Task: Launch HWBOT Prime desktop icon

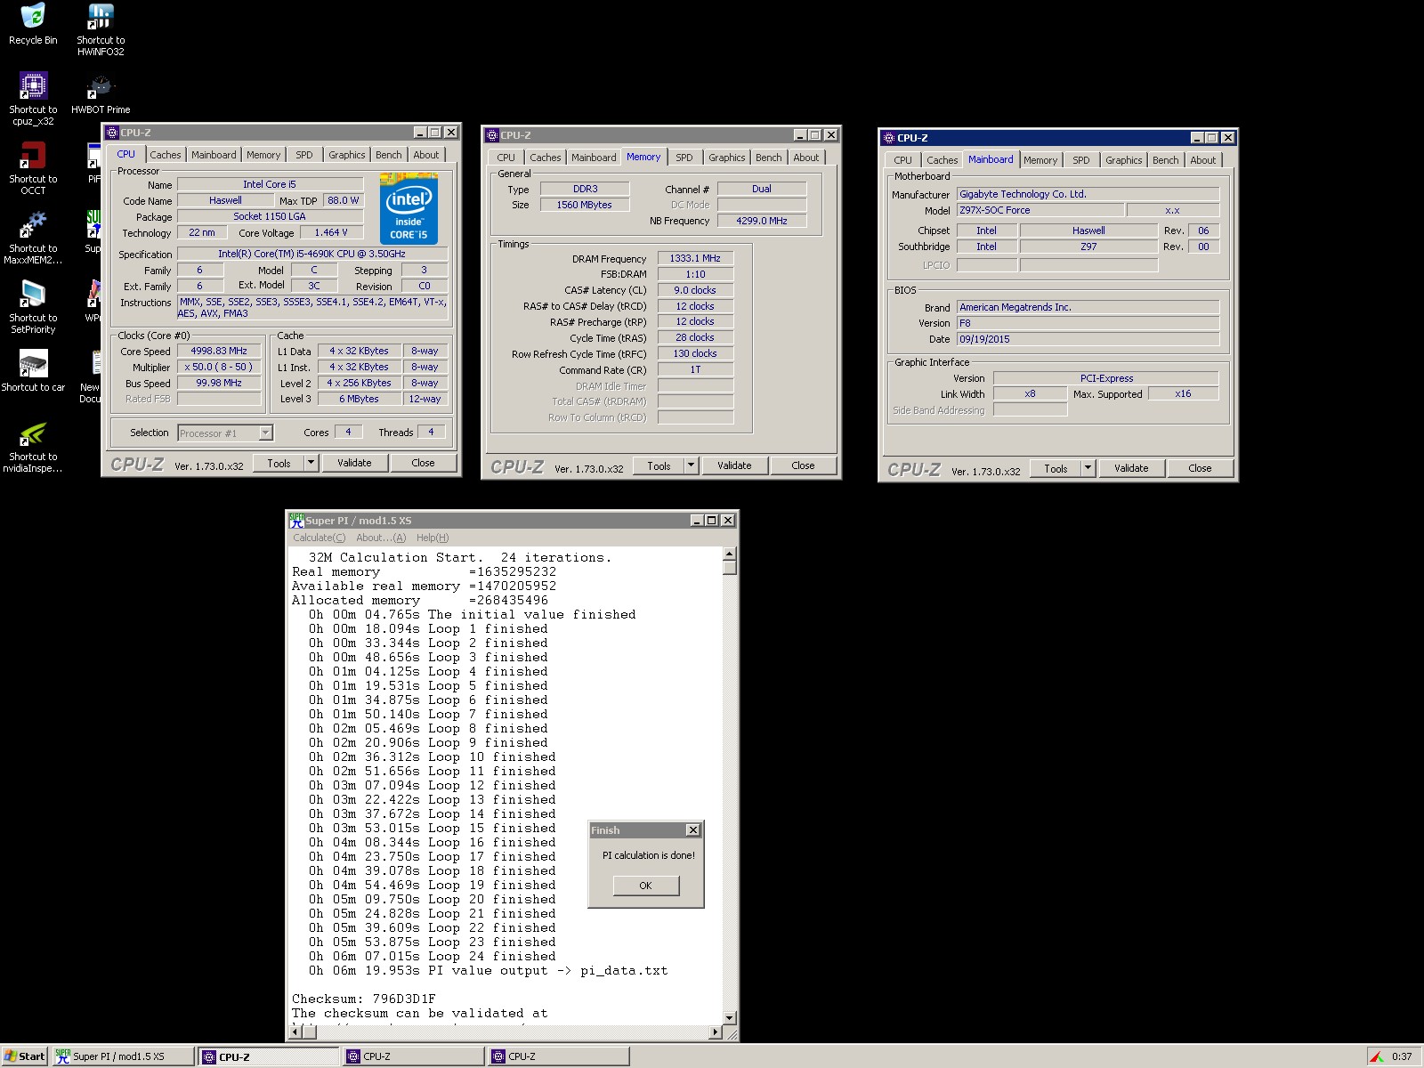Action: click(x=101, y=93)
